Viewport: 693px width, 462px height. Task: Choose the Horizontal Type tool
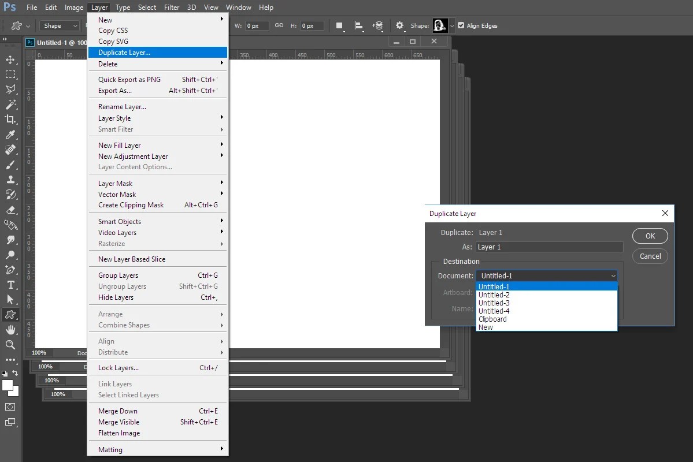pos(10,285)
